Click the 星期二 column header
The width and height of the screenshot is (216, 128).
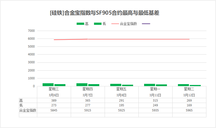pyautogui.click(x=189, y=89)
